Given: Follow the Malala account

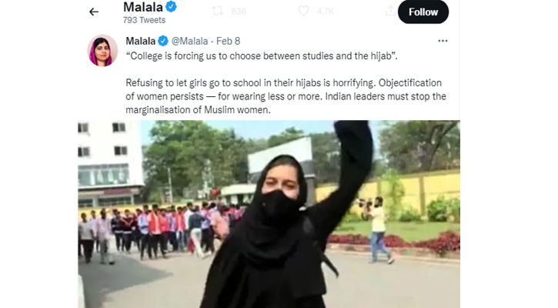Looking at the screenshot, I should click(x=423, y=12).
